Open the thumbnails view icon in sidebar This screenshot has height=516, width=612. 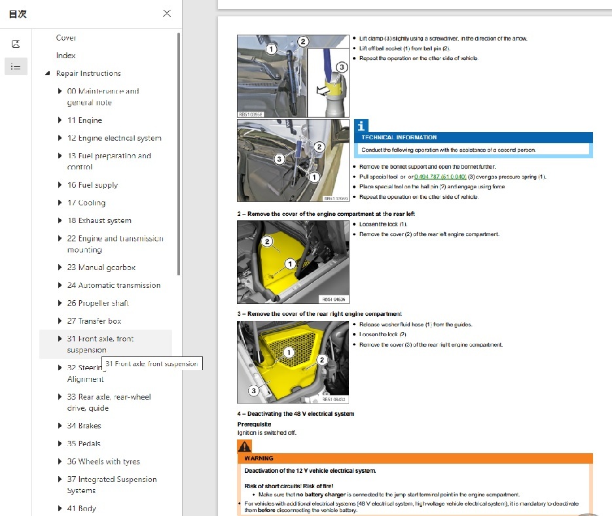point(16,44)
